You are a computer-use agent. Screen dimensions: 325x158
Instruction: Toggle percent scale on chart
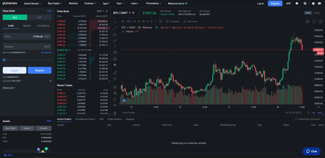pos(308,113)
